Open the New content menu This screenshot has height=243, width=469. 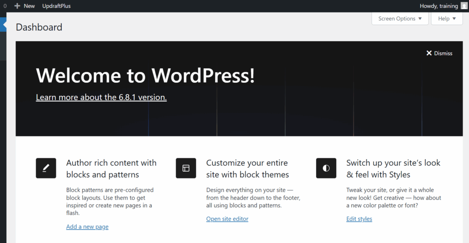[25, 6]
